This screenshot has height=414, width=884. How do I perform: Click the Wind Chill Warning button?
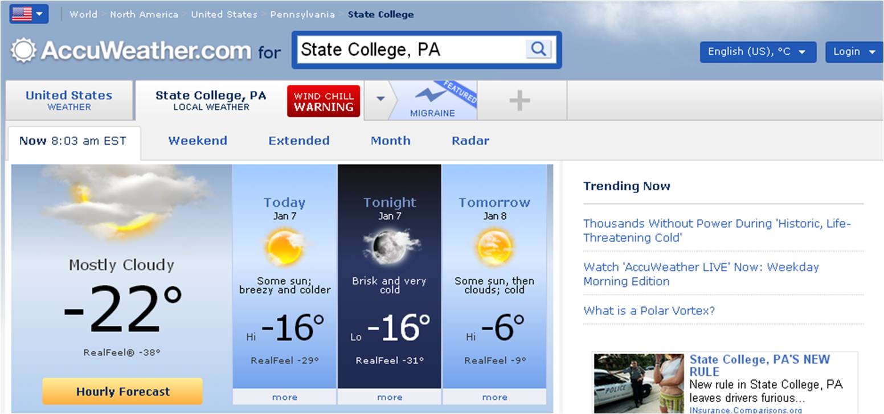tap(324, 101)
